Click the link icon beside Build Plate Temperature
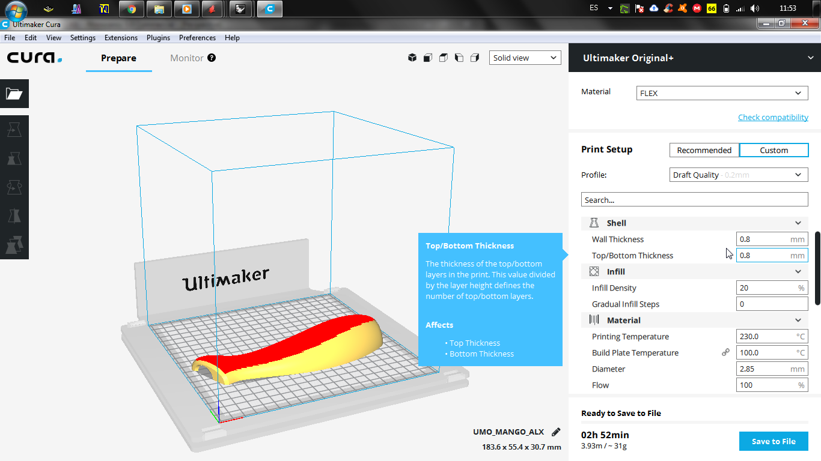 [725, 352]
